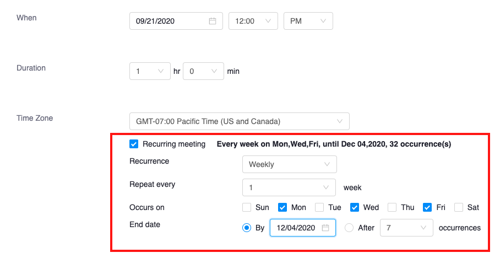Choose the After occurrences radio button
The width and height of the screenshot is (500, 258).
(x=349, y=228)
